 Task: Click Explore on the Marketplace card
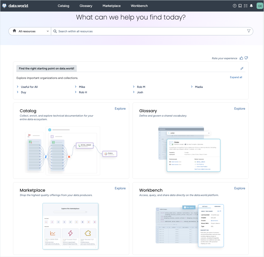[x=120, y=188]
